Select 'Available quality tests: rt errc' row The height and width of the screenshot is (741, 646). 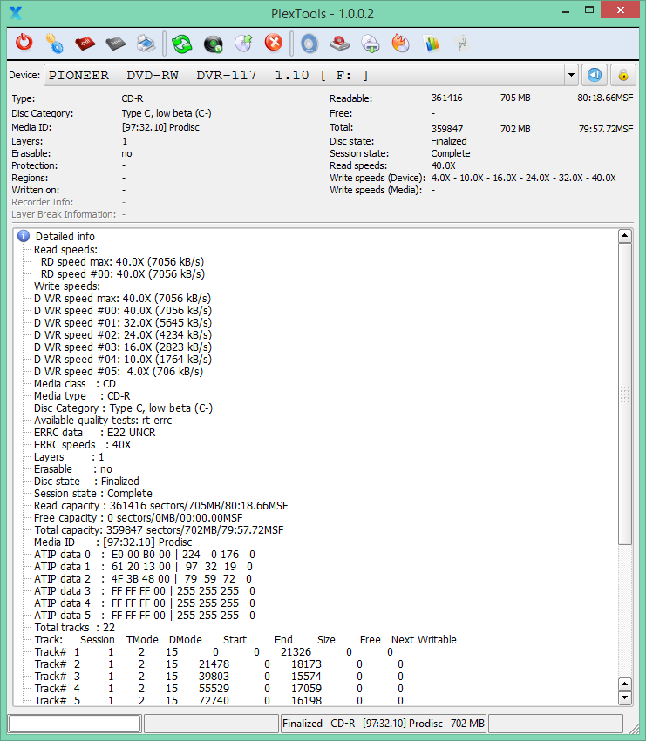tap(103, 421)
